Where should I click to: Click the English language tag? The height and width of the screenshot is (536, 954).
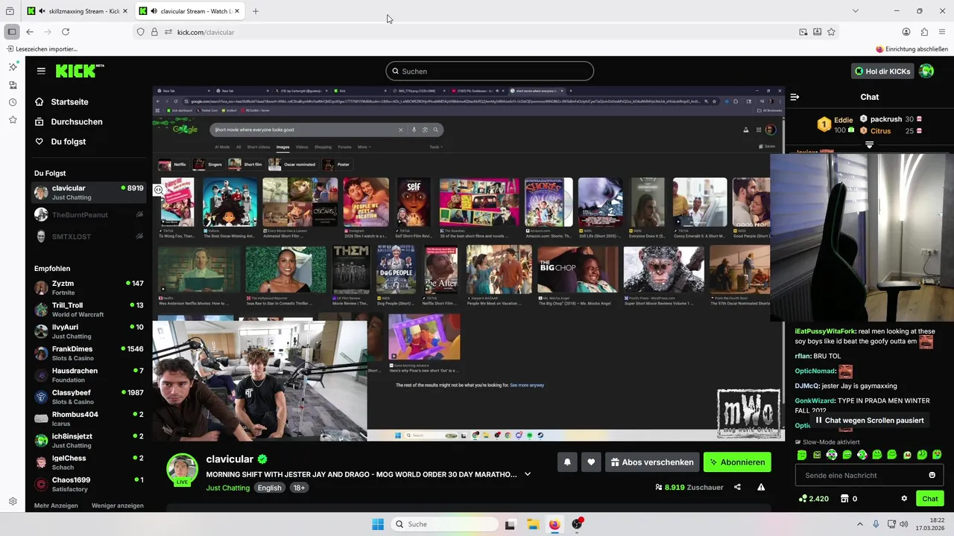pyautogui.click(x=270, y=488)
